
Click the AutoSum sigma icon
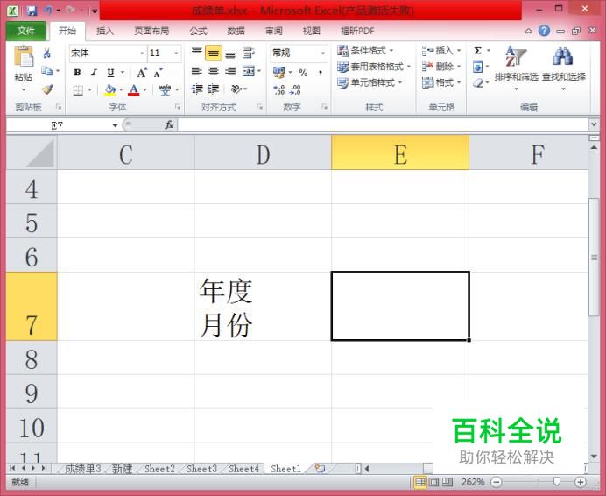[477, 51]
